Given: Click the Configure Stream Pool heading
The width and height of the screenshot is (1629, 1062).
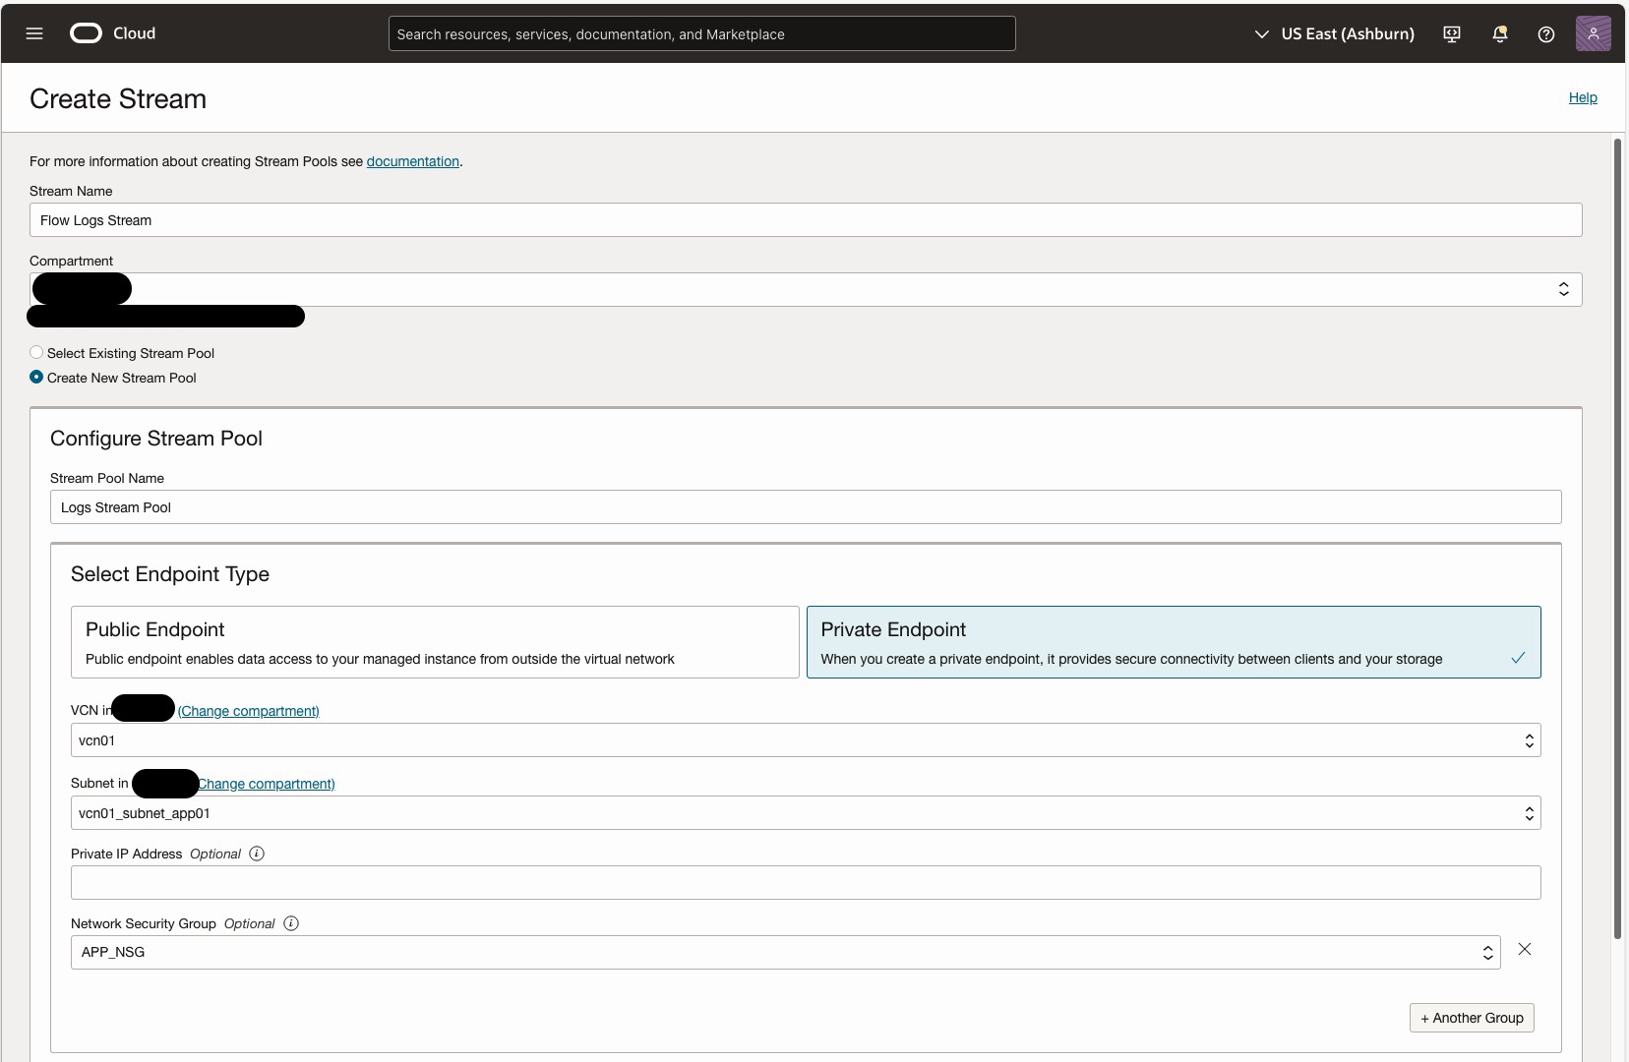Looking at the screenshot, I should click(x=156, y=439).
